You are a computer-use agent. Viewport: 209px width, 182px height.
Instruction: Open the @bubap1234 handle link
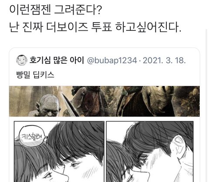tap(112, 60)
